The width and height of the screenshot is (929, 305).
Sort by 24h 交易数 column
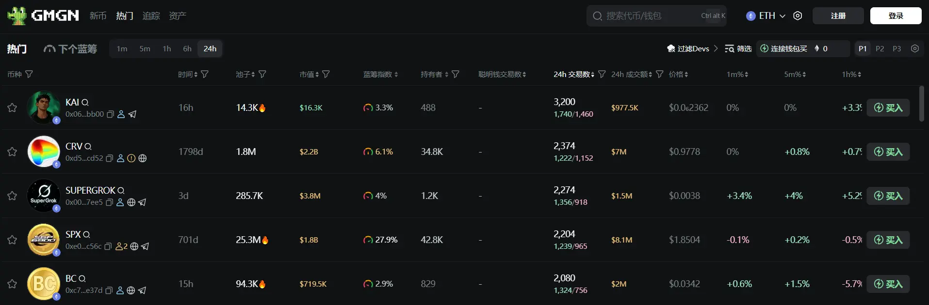point(574,74)
